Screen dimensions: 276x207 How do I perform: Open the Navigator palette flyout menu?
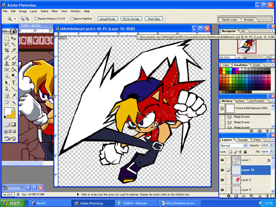coord(272,31)
